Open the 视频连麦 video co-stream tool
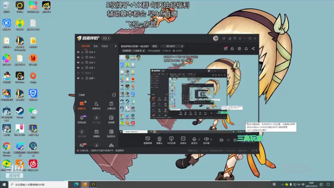This screenshot has width=334, height=188. tap(81, 119)
